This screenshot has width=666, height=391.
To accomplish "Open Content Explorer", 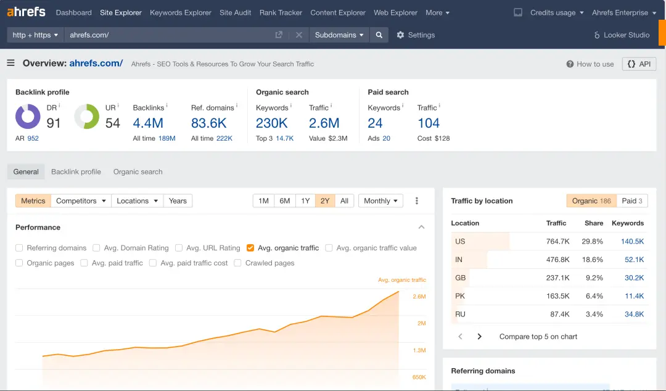I will tap(338, 13).
